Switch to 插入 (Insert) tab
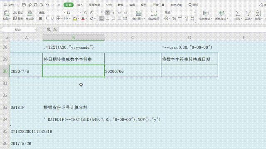This screenshot has width=266, height=149. pyautogui.click(x=80, y=5)
